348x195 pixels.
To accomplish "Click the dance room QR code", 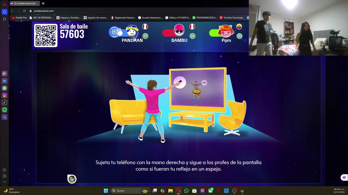I will click(x=46, y=35).
